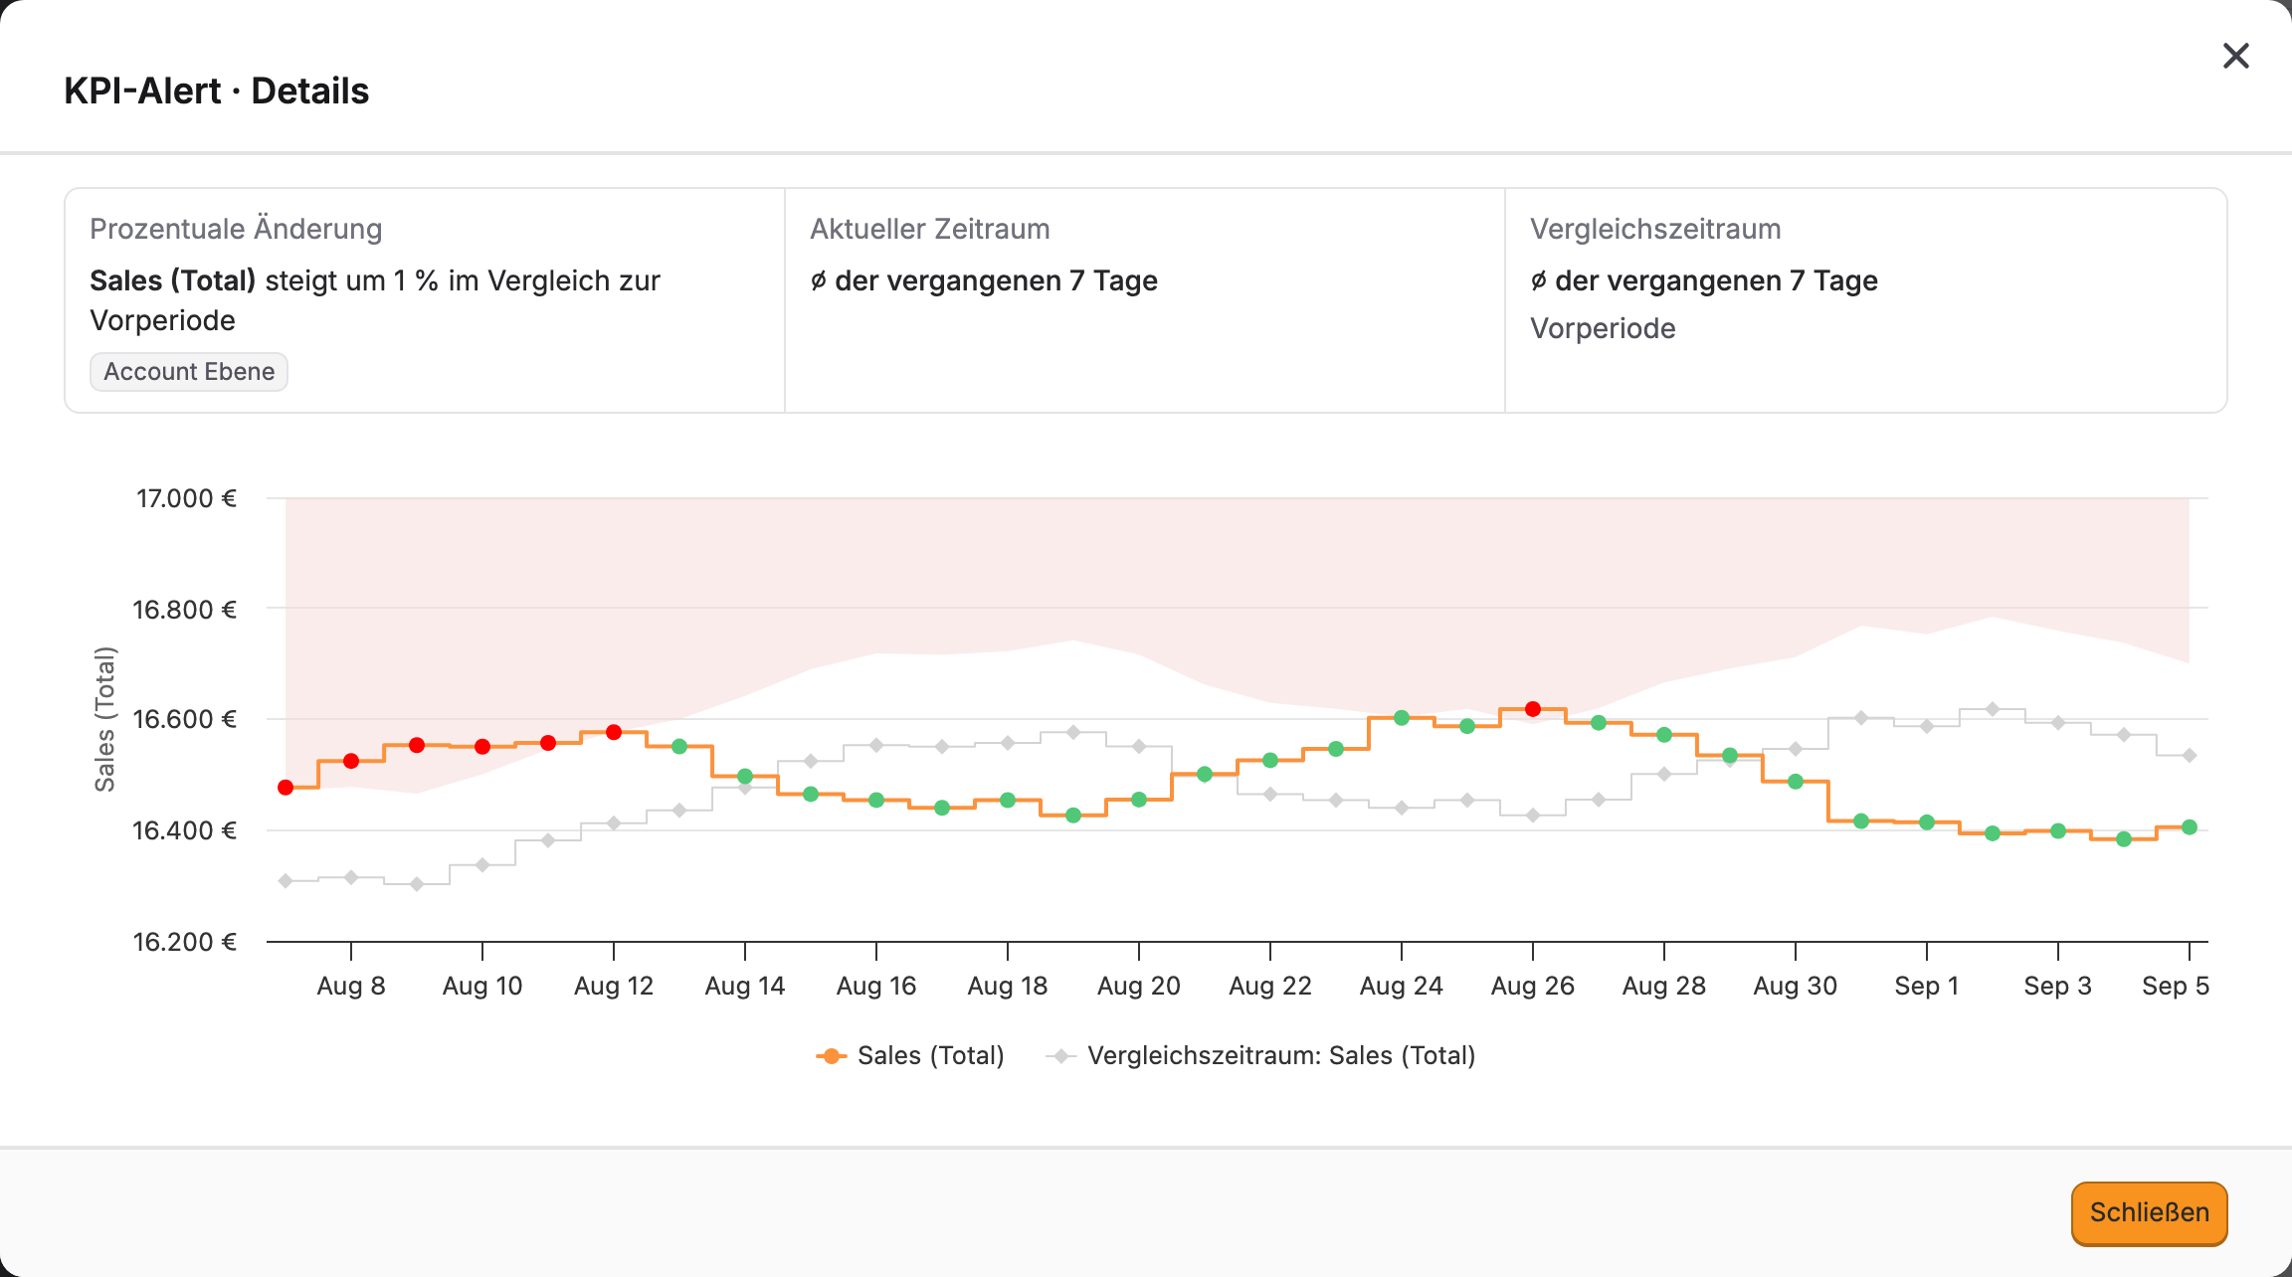
Task: Click the Account Ebene tag
Action: [x=189, y=371]
